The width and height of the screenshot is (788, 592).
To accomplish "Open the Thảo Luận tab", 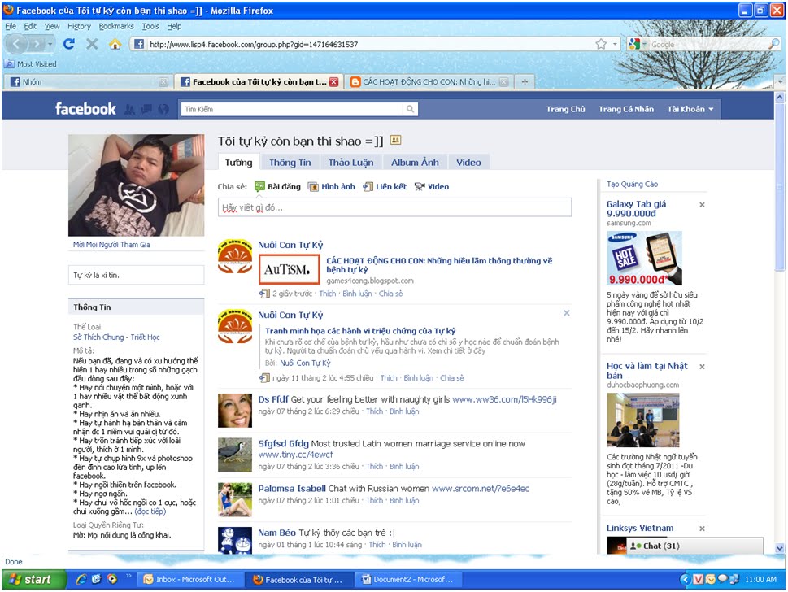I will [350, 163].
